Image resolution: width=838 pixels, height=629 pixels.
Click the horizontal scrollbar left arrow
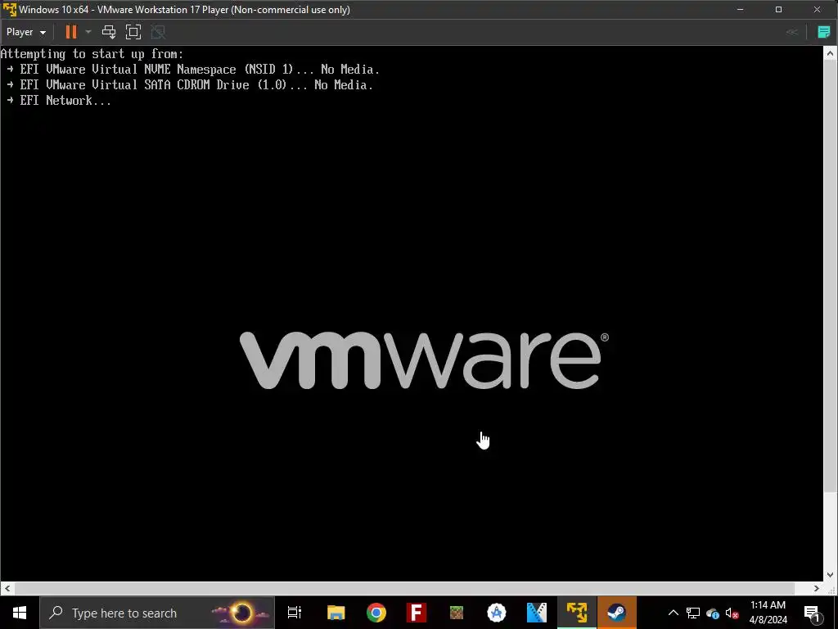(x=7, y=588)
